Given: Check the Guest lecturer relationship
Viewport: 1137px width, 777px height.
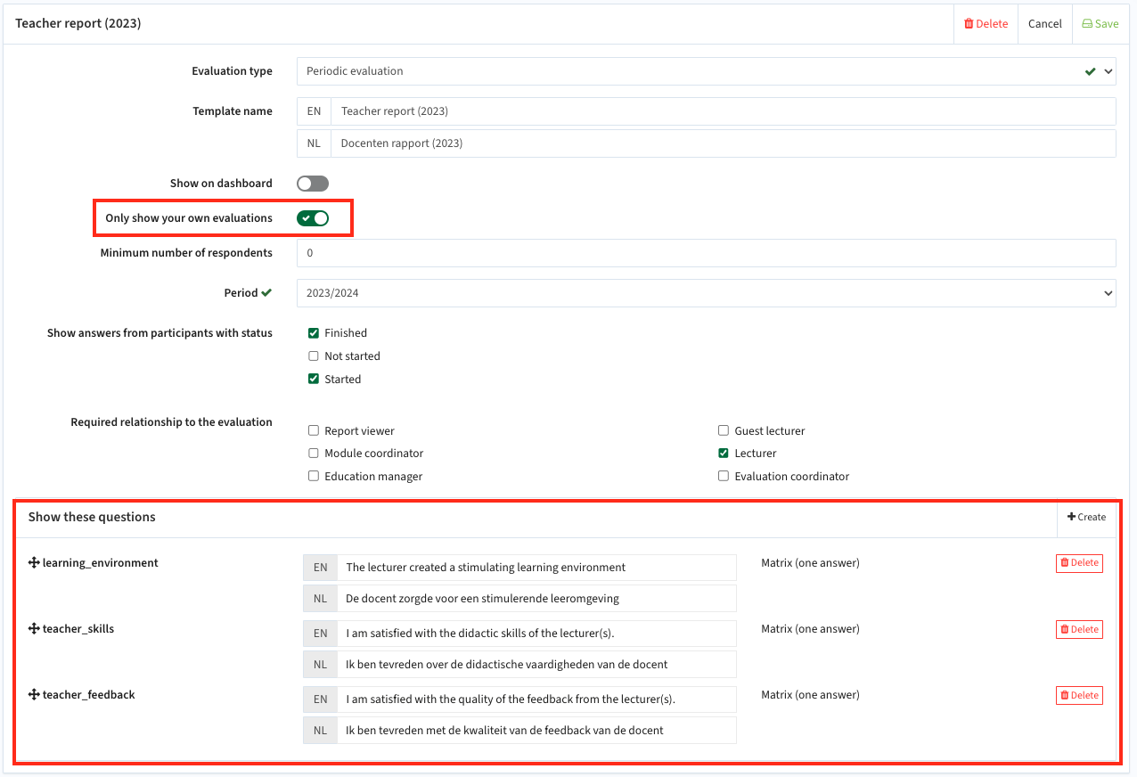Looking at the screenshot, I should coord(724,431).
